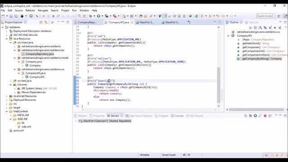Screen dimensions: 288x162
Task: Click the editor vertical scrollbar thumb
Action: [x=219, y=85]
